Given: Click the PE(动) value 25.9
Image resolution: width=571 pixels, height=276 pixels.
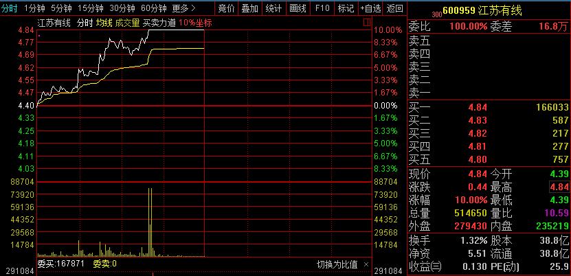Looking at the screenshot, I should click(x=559, y=266).
